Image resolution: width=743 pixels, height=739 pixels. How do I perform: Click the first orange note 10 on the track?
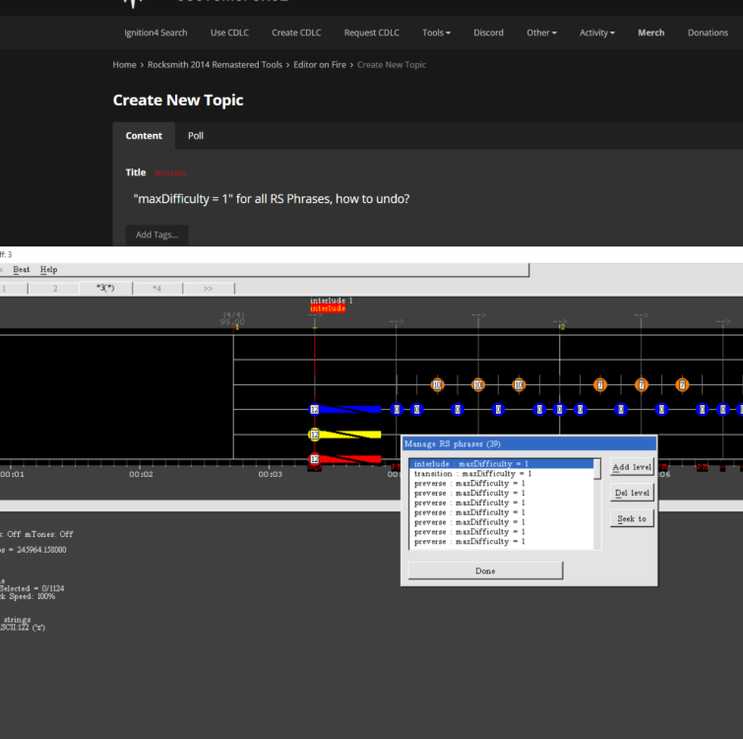[437, 385]
